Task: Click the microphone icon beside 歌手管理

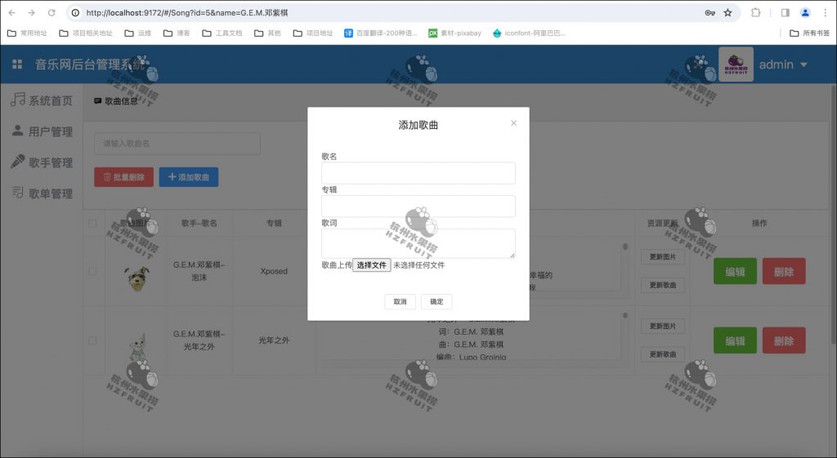Action: point(18,161)
